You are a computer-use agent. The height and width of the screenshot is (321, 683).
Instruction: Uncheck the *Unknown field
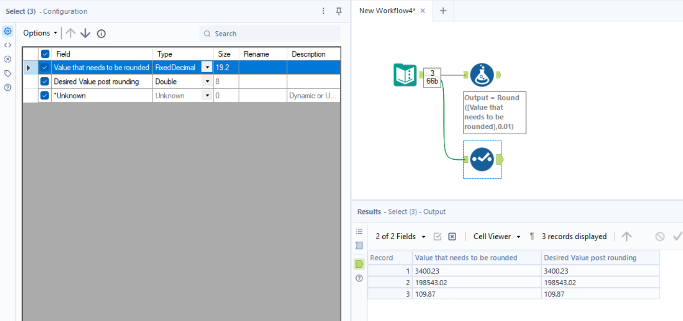(45, 95)
